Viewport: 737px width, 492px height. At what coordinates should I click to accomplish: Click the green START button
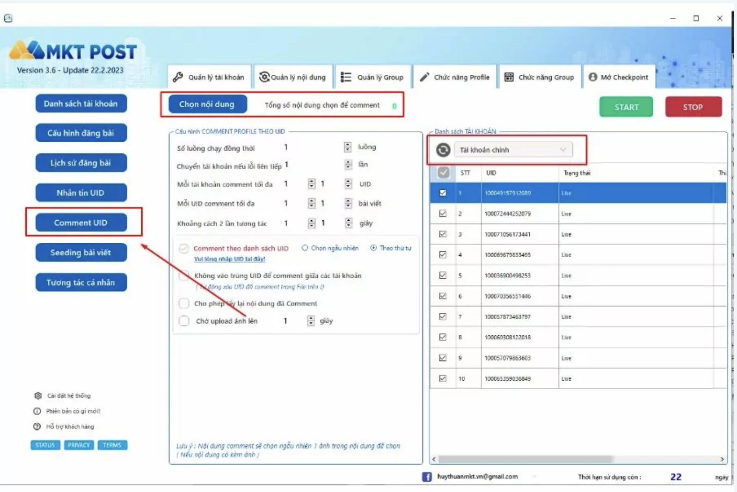pyautogui.click(x=626, y=107)
